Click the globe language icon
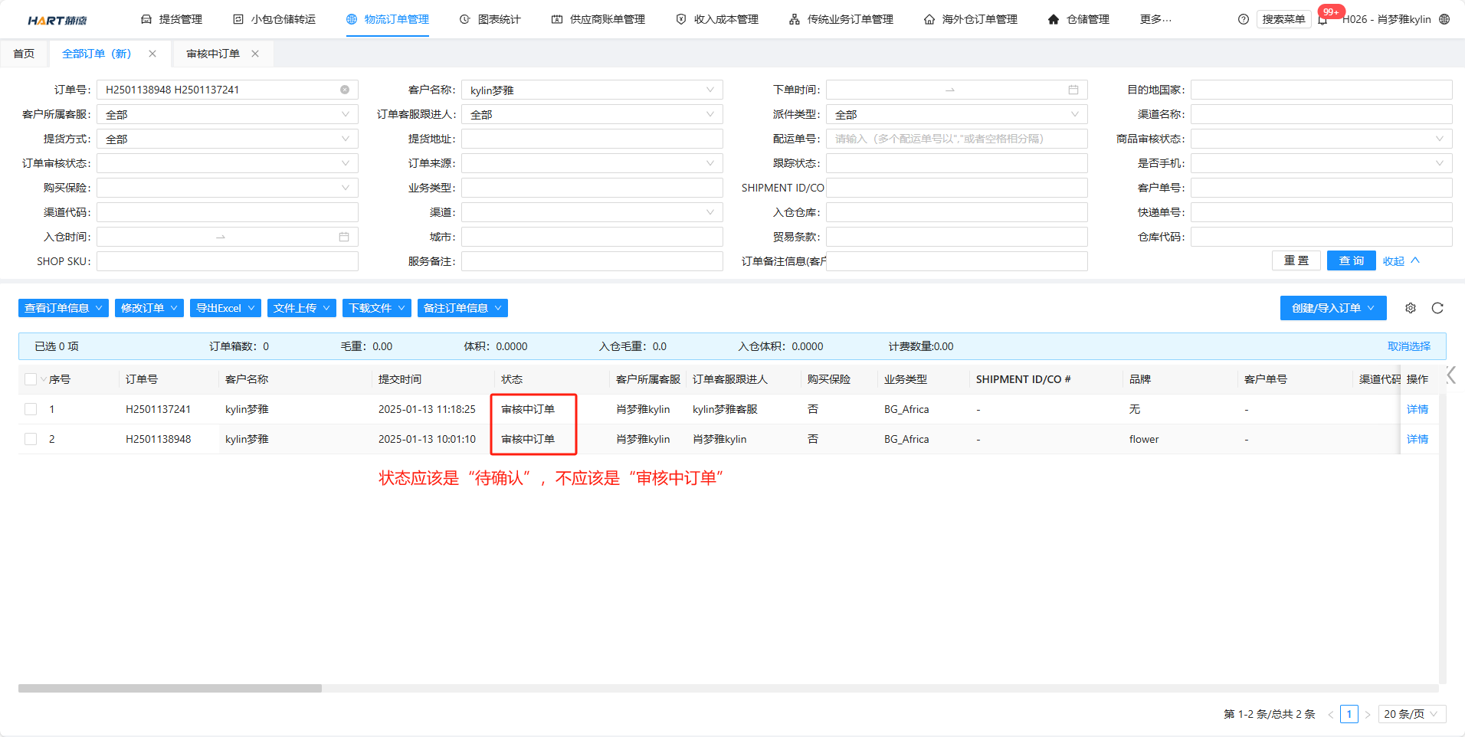This screenshot has height=737, width=1465. [x=1444, y=19]
